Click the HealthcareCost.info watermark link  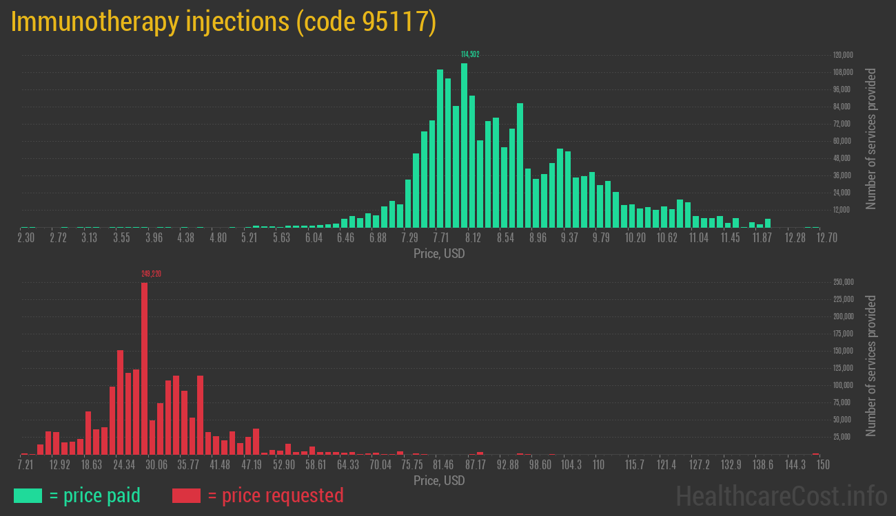[x=781, y=495]
